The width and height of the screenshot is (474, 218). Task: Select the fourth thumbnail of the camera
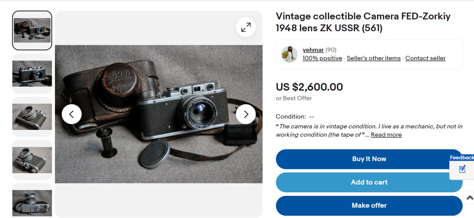[x=32, y=160]
